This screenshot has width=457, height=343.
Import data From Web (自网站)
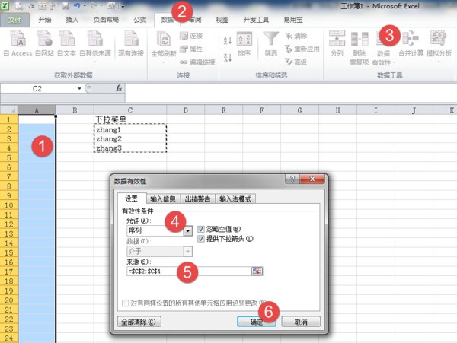coord(44,43)
